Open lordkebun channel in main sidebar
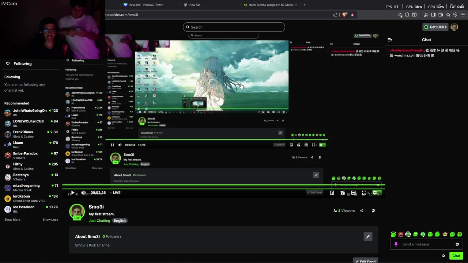 click(31, 198)
